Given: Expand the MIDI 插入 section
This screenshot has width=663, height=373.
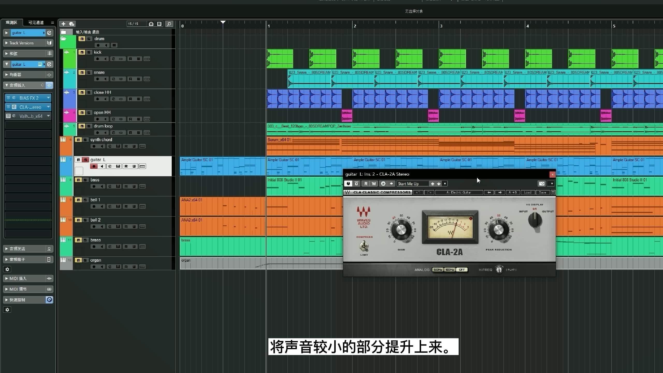Looking at the screenshot, I should pos(6,278).
